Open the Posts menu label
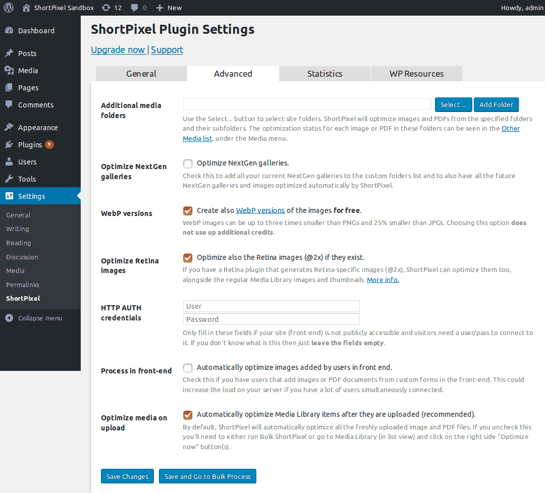This screenshot has height=493, width=545. [27, 53]
